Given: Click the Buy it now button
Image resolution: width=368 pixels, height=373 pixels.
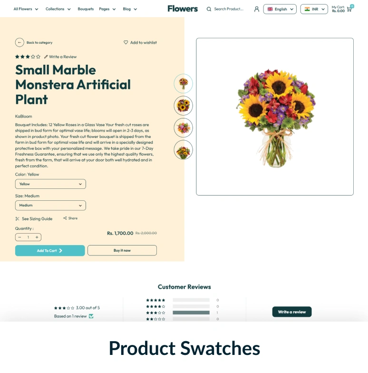Looking at the screenshot, I should coord(122,250).
